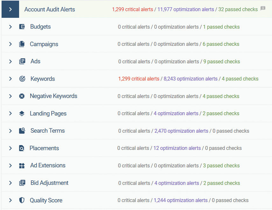
Task: Select the Placements category label
Action: click(44, 148)
